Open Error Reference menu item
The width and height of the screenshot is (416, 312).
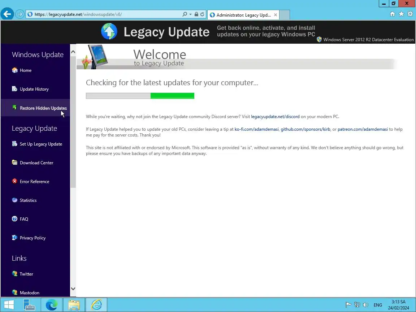click(x=35, y=182)
